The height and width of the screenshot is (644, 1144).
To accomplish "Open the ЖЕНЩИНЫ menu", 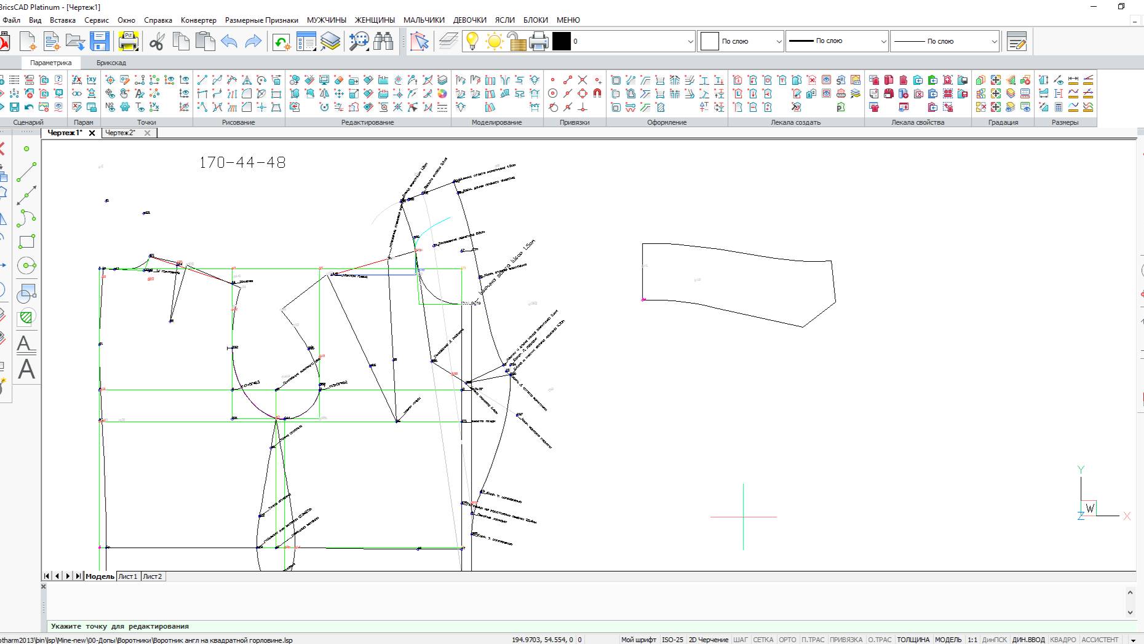I will click(375, 20).
